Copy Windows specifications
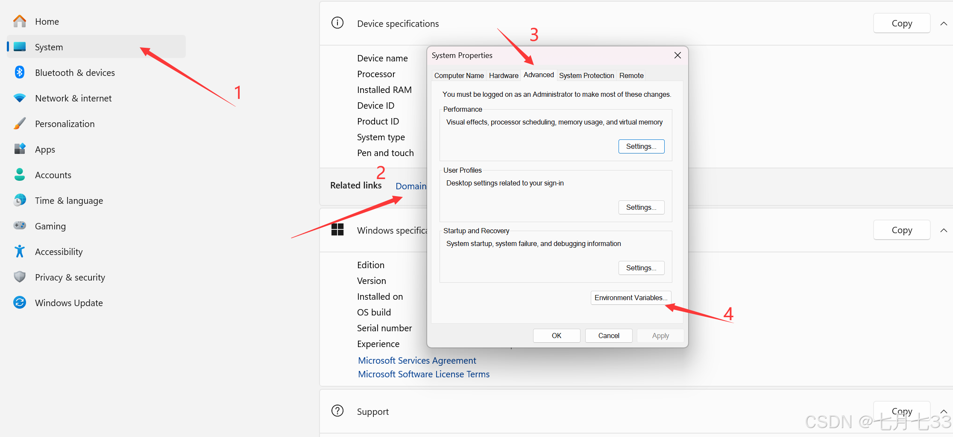 tap(902, 230)
